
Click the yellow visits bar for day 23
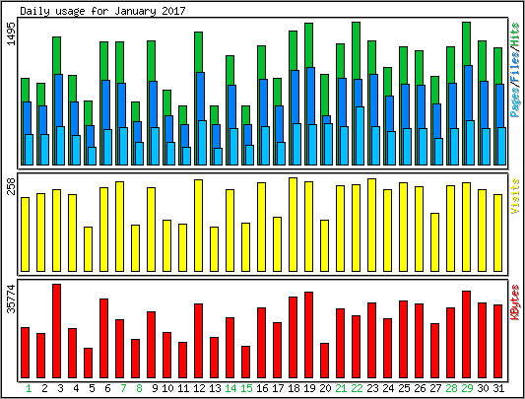pyautogui.click(x=371, y=226)
